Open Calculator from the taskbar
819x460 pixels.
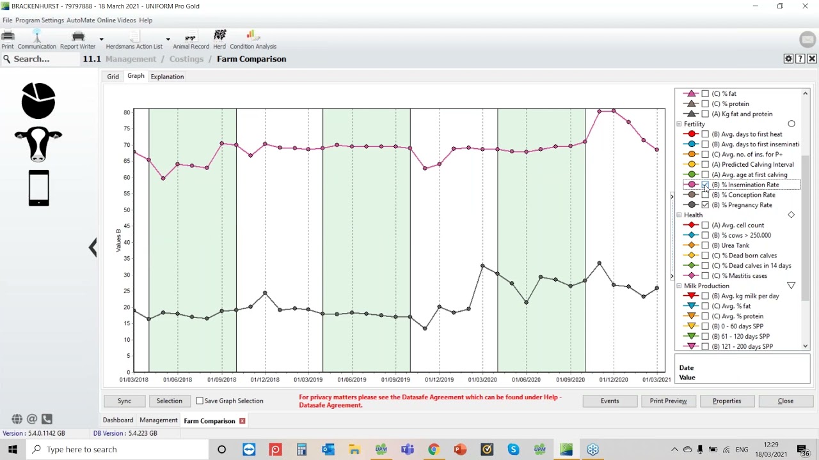tap(301, 450)
